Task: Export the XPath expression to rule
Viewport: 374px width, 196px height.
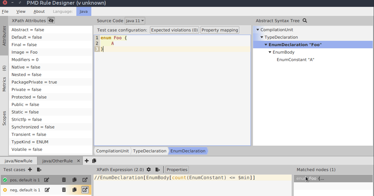Action: (x=158, y=170)
